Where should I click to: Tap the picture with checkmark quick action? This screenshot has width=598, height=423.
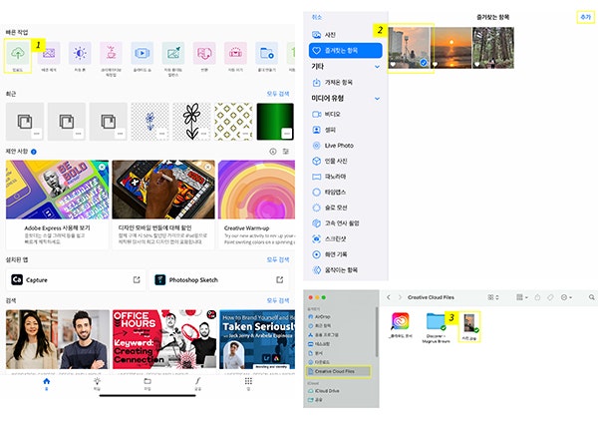point(173,53)
